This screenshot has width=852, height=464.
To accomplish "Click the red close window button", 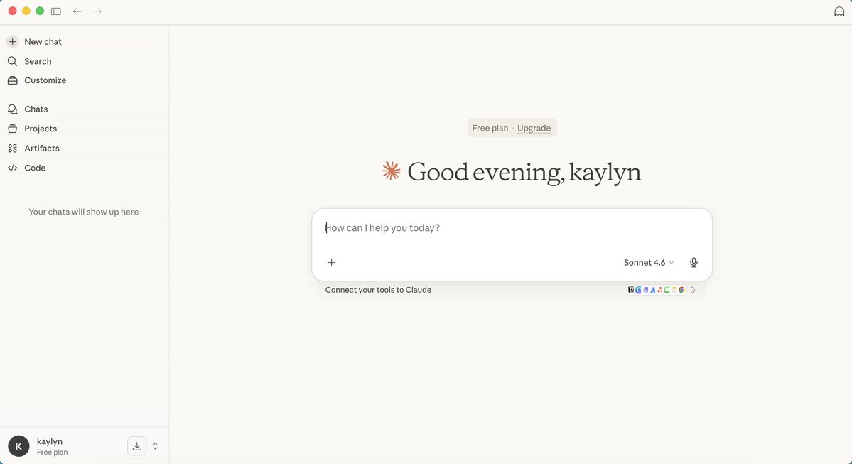I will 13,11.
